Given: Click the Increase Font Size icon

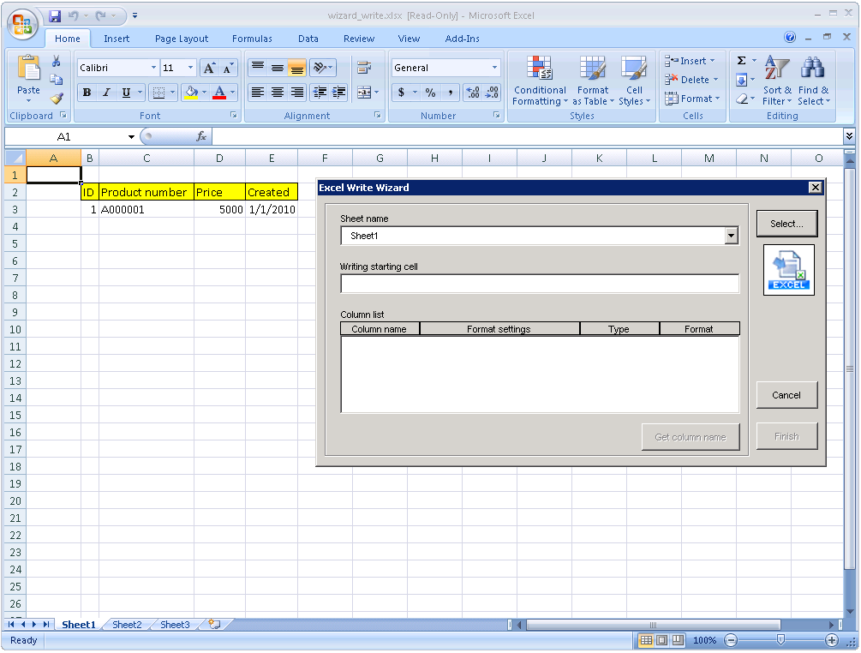Looking at the screenshot, I should point(209,68).
